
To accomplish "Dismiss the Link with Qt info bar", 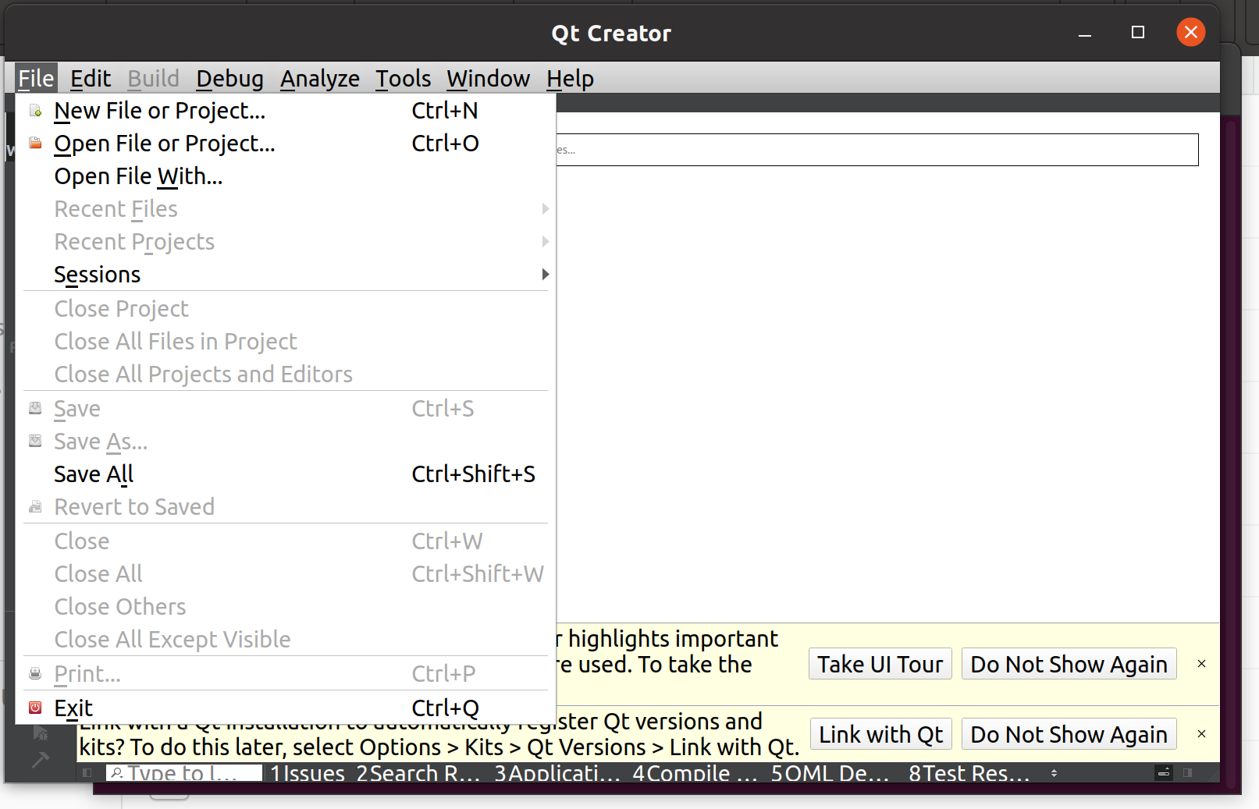I will (1202, 734).
